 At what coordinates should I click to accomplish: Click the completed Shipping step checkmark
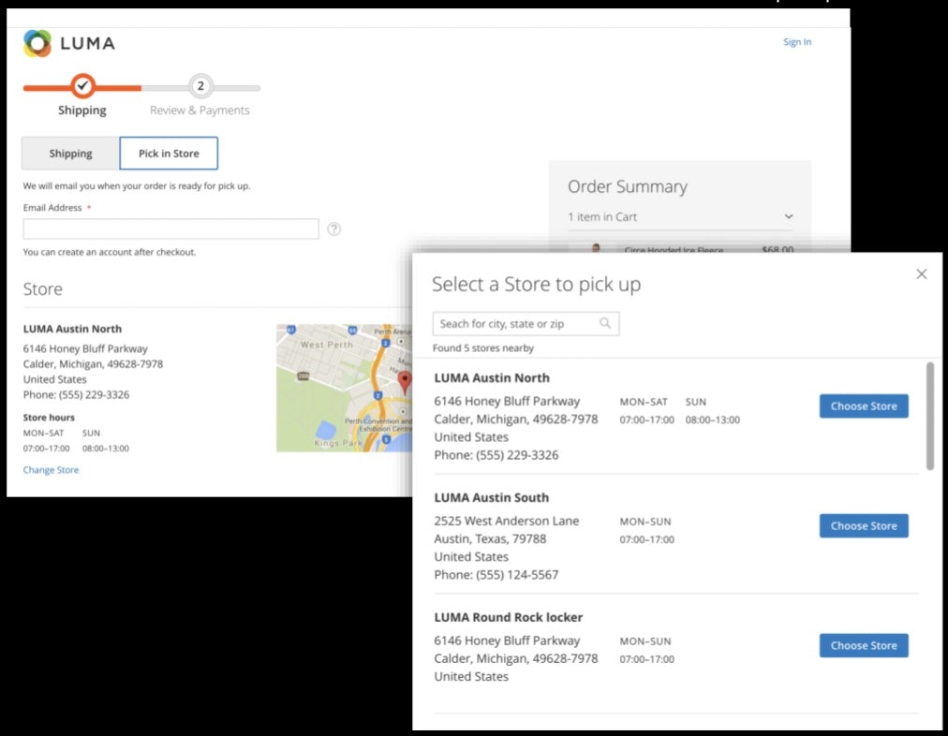coord(83,87)
